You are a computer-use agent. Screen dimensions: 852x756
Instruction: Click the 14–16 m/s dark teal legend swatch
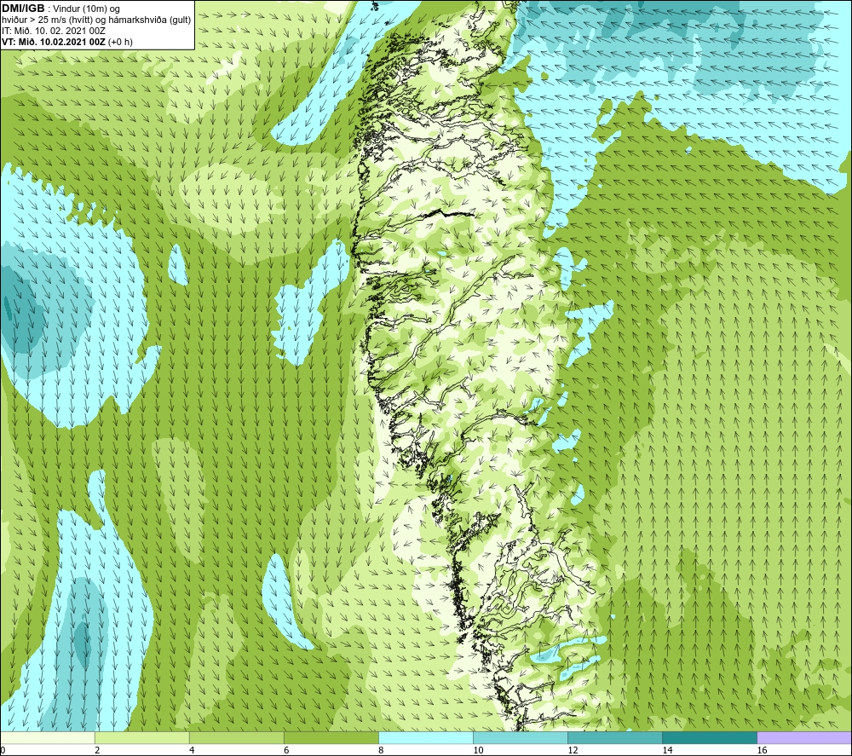click(710, 738)
